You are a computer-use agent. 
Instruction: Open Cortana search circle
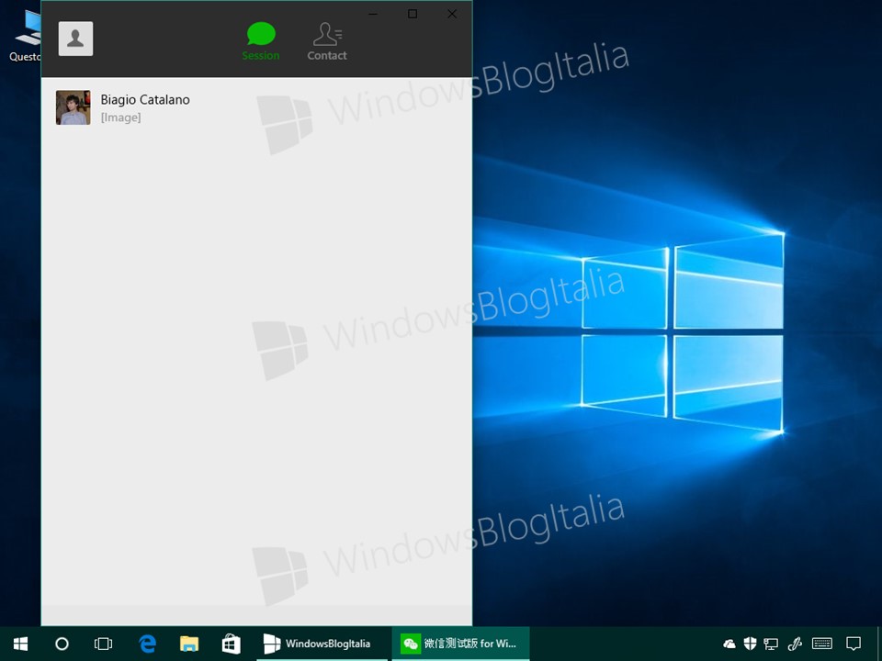[x=62, y=644]
